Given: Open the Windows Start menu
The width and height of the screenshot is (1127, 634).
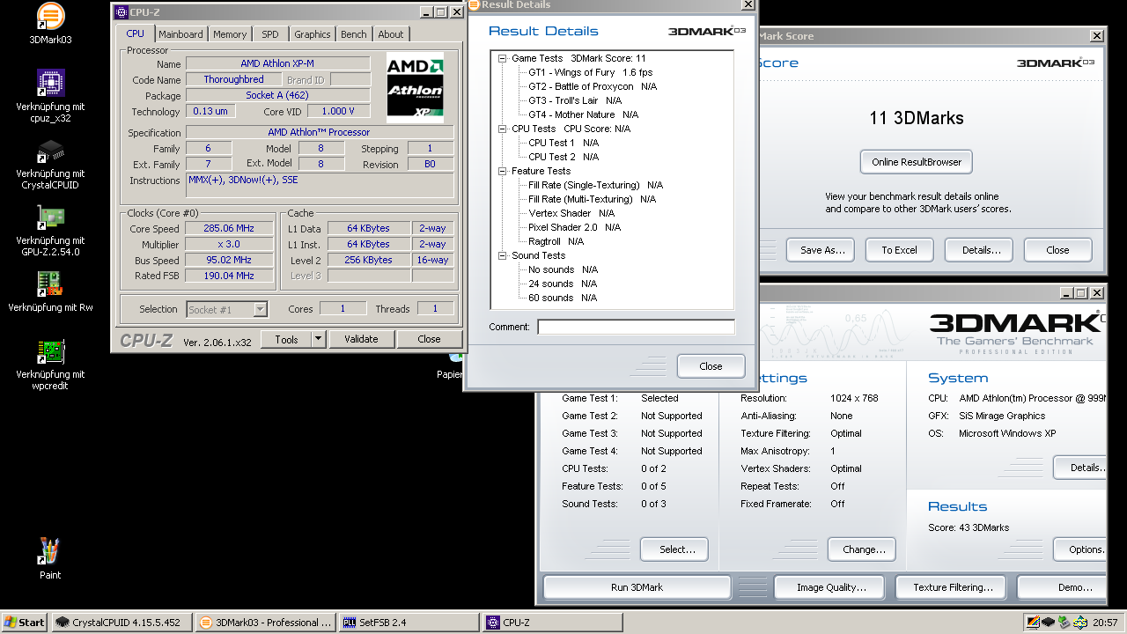Looking at the screenshot, I should [25, 623].
